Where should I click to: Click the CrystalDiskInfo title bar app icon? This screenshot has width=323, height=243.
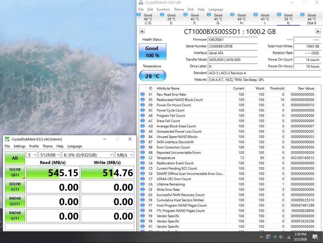pos(141,2)
